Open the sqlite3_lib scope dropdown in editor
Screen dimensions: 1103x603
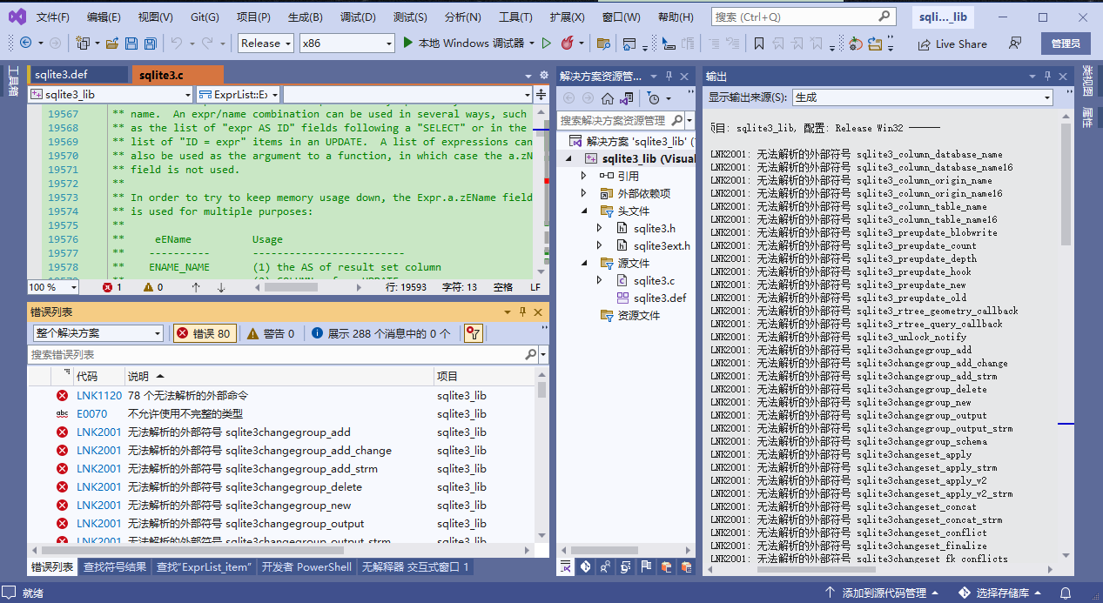tap(111, 94)
